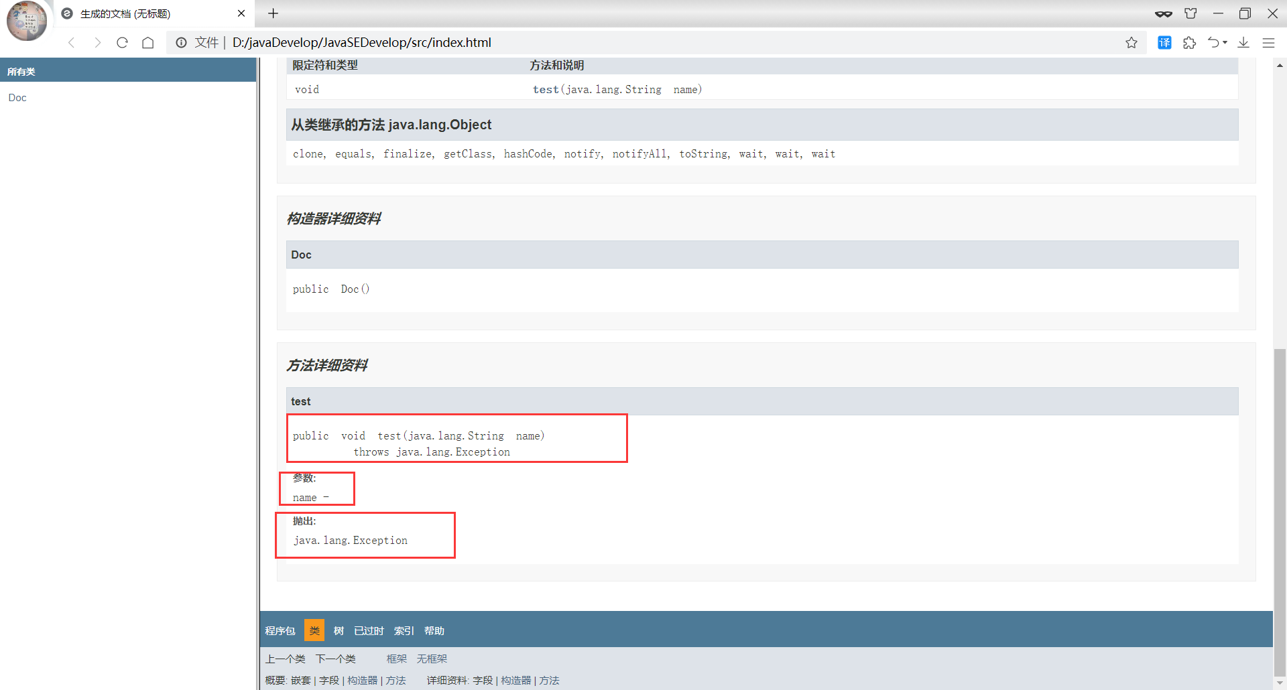Jump to summary 构造器 link

[x=362, y=681]
